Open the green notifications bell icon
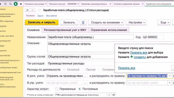The image size is (174, 98). 16,4
